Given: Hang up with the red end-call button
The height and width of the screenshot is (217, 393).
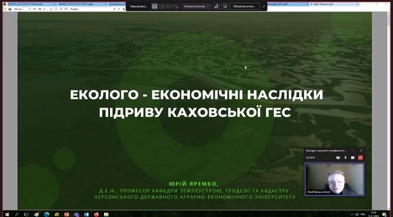Looking at the screenshot, I should pyautogui.click(x=360, y=157).
